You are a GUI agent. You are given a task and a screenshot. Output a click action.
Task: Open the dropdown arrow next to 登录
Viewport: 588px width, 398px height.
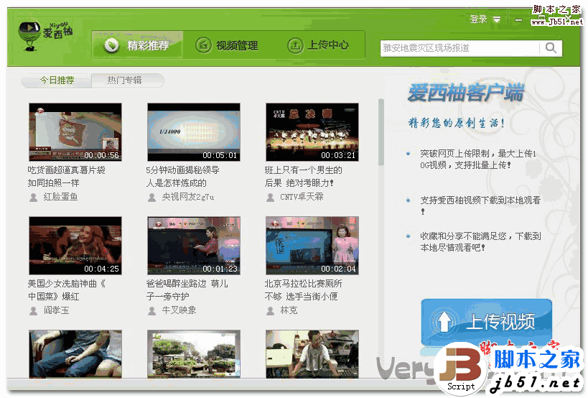pos(497,19)
